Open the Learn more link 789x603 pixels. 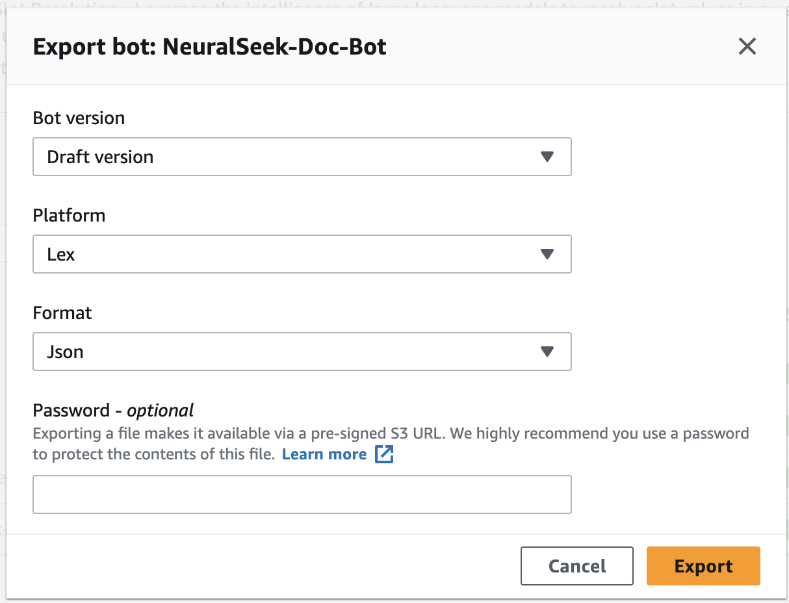(324, 454)
